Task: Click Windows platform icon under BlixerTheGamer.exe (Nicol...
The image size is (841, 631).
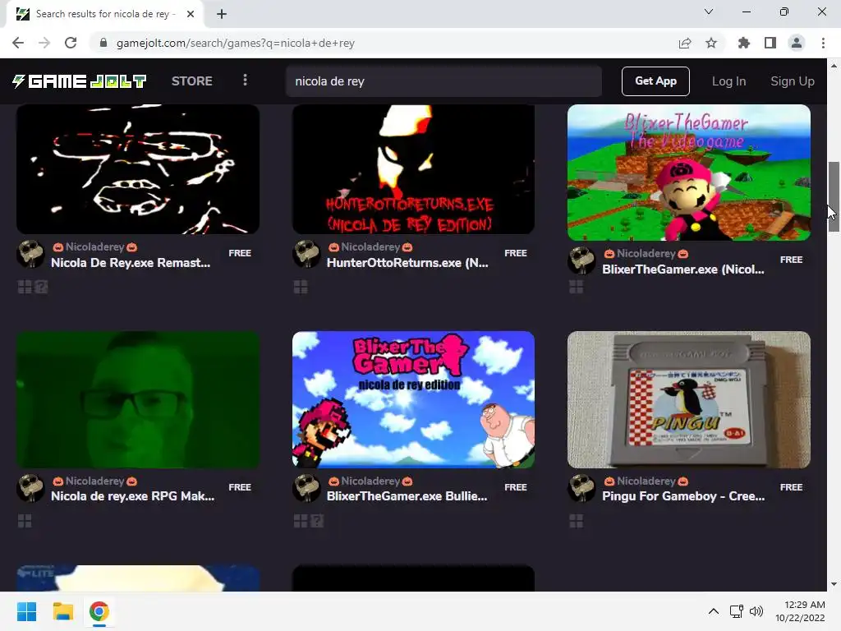Action: click(576, 287)
